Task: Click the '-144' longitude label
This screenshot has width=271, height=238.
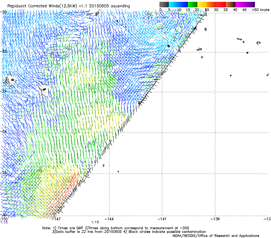Action: click(x=109, y=219)
